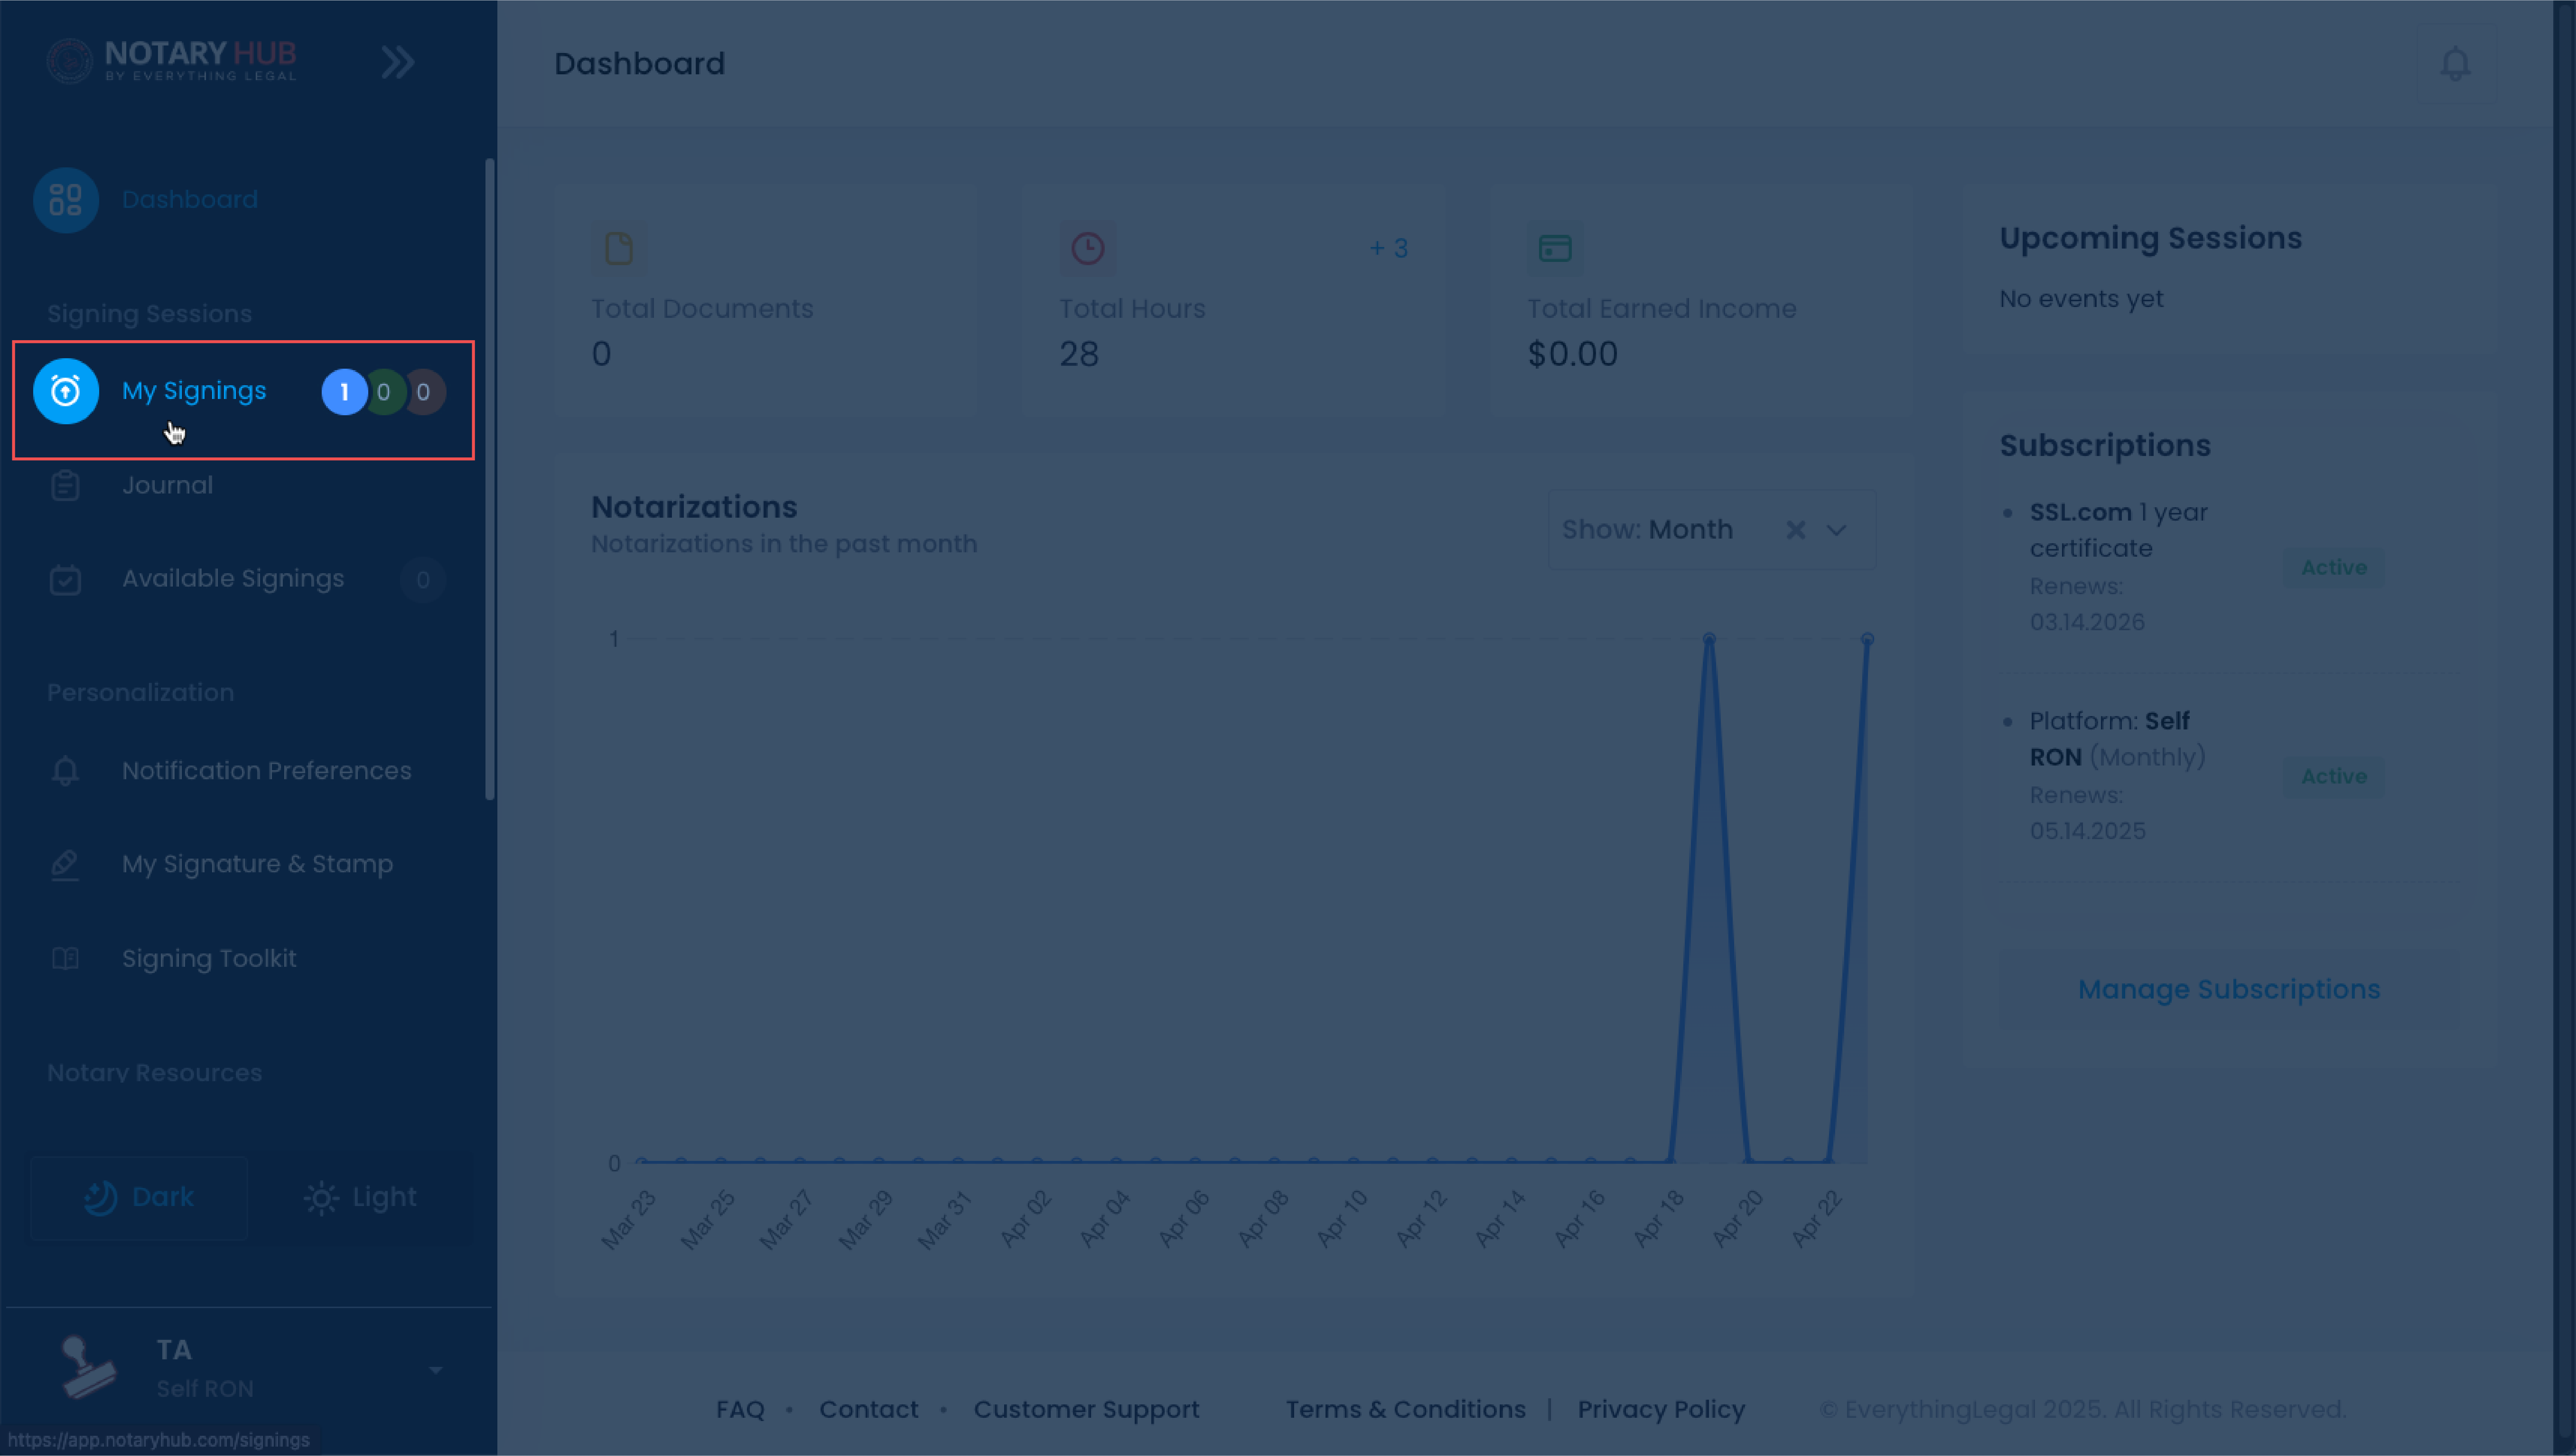Click the Available Signings count badge
The width and height of the screenshot is (2576, 1456).
[423, 580]
